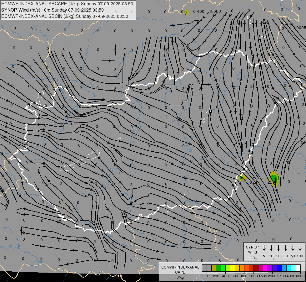Click the 0.400 value on the map
306x282 pixels.
click(199, 12)
